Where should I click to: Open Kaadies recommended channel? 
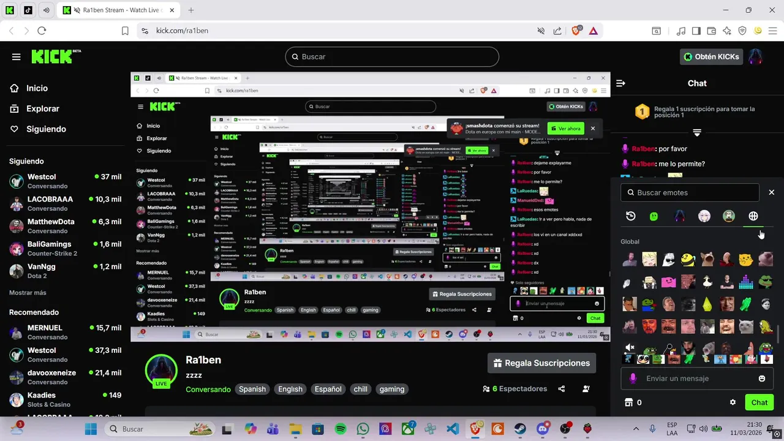[65, 399]
